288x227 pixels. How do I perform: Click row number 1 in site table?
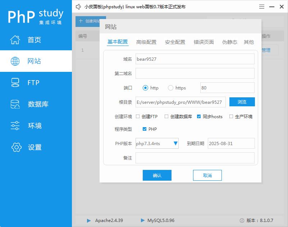tap(82, 50)
